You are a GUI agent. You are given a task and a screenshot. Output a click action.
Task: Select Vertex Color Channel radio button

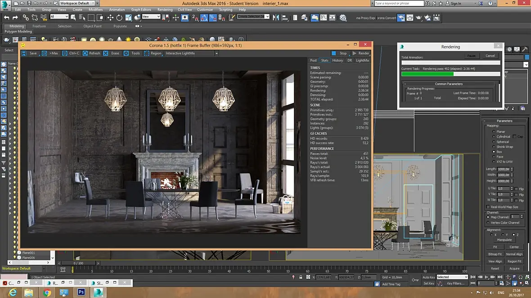tap(489, 223)
